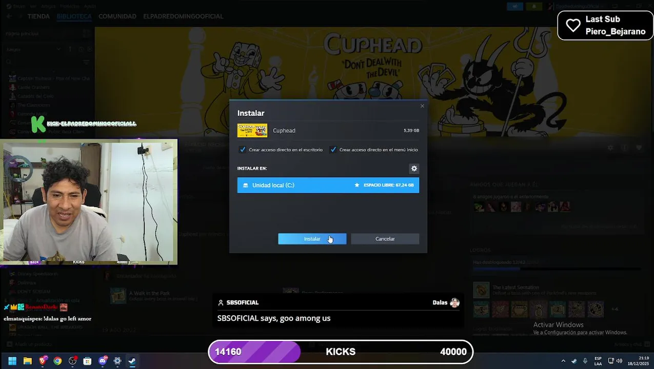Image resolution: width=654 pixels, height=369 pixels.
Task: Click the first friend avatar under 'Amigos que juegan'
Action: pyautogui.click(x=479, y=207)
